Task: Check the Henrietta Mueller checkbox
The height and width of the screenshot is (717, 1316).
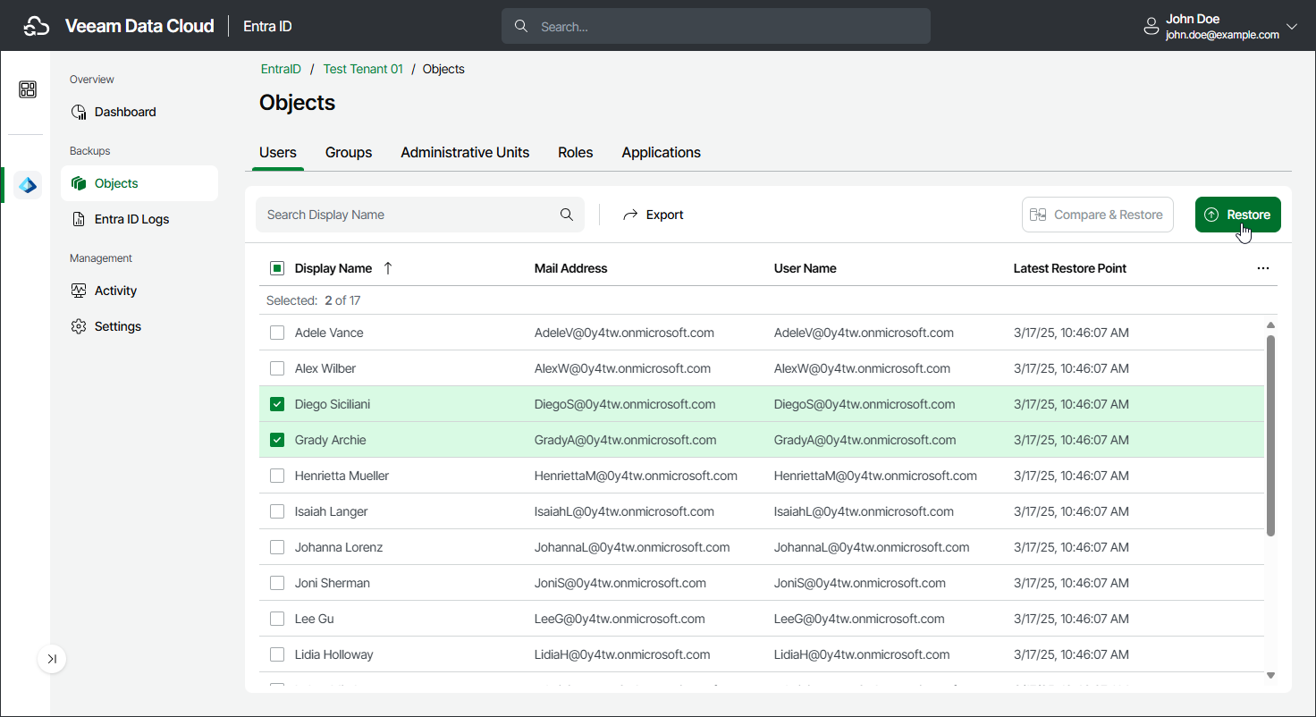Action: pos(277,476)
